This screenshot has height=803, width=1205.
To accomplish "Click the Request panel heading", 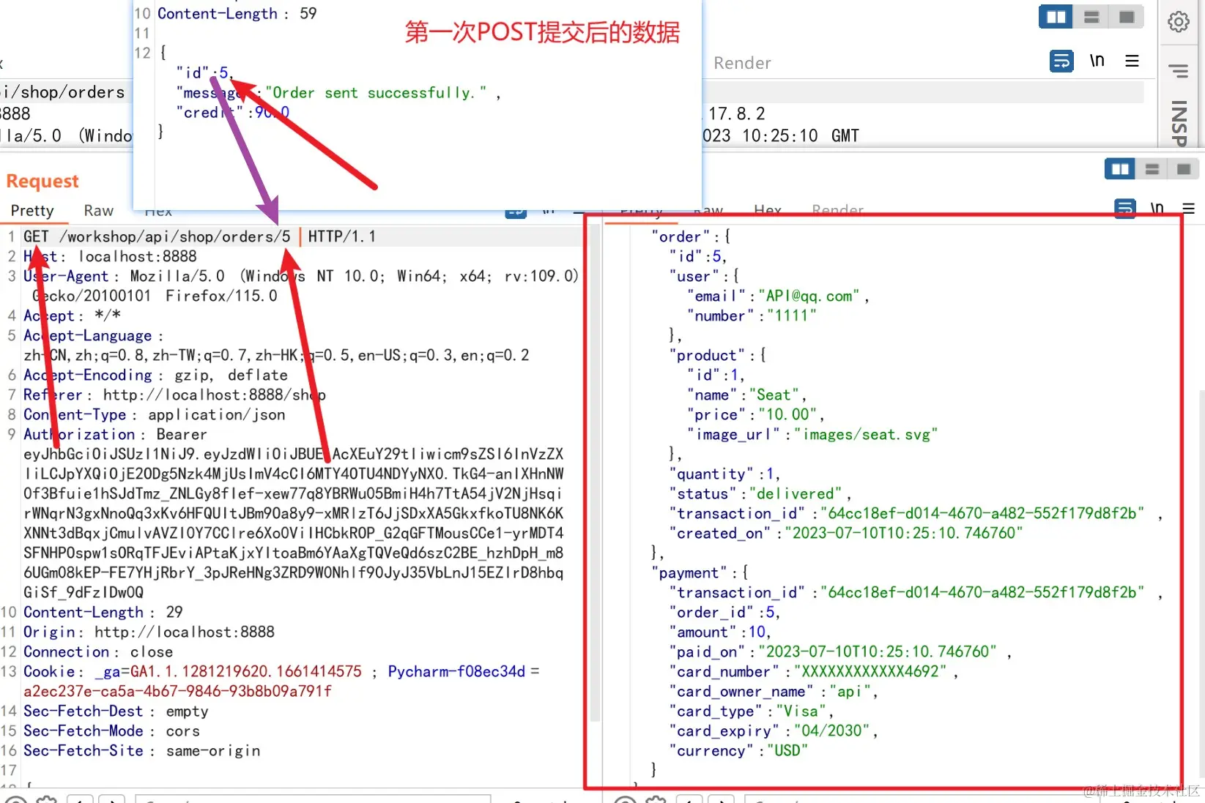I will [42, 181].
